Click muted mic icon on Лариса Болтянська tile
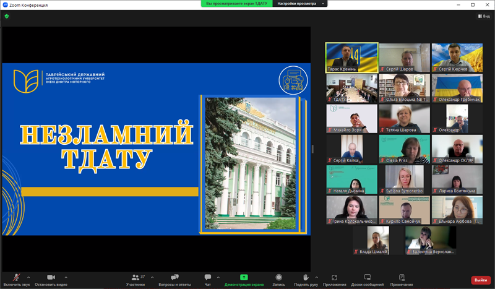 [435, 191]
